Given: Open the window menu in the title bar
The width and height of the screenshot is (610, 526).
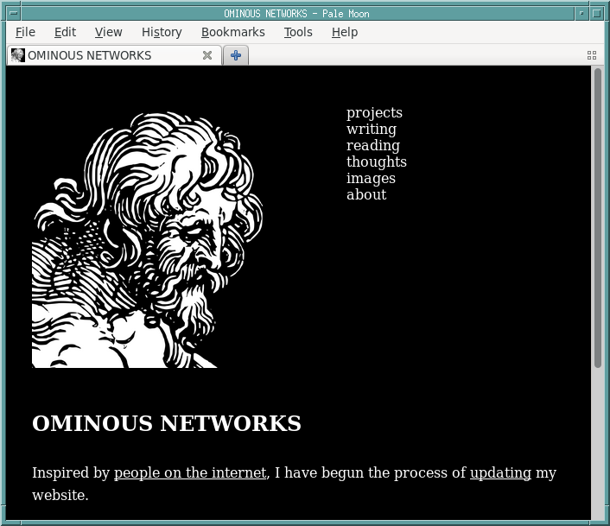Looking at the screenshot, I should pos(11,13).
